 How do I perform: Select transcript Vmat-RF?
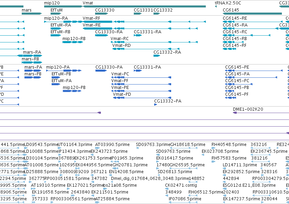coord(91,18)
